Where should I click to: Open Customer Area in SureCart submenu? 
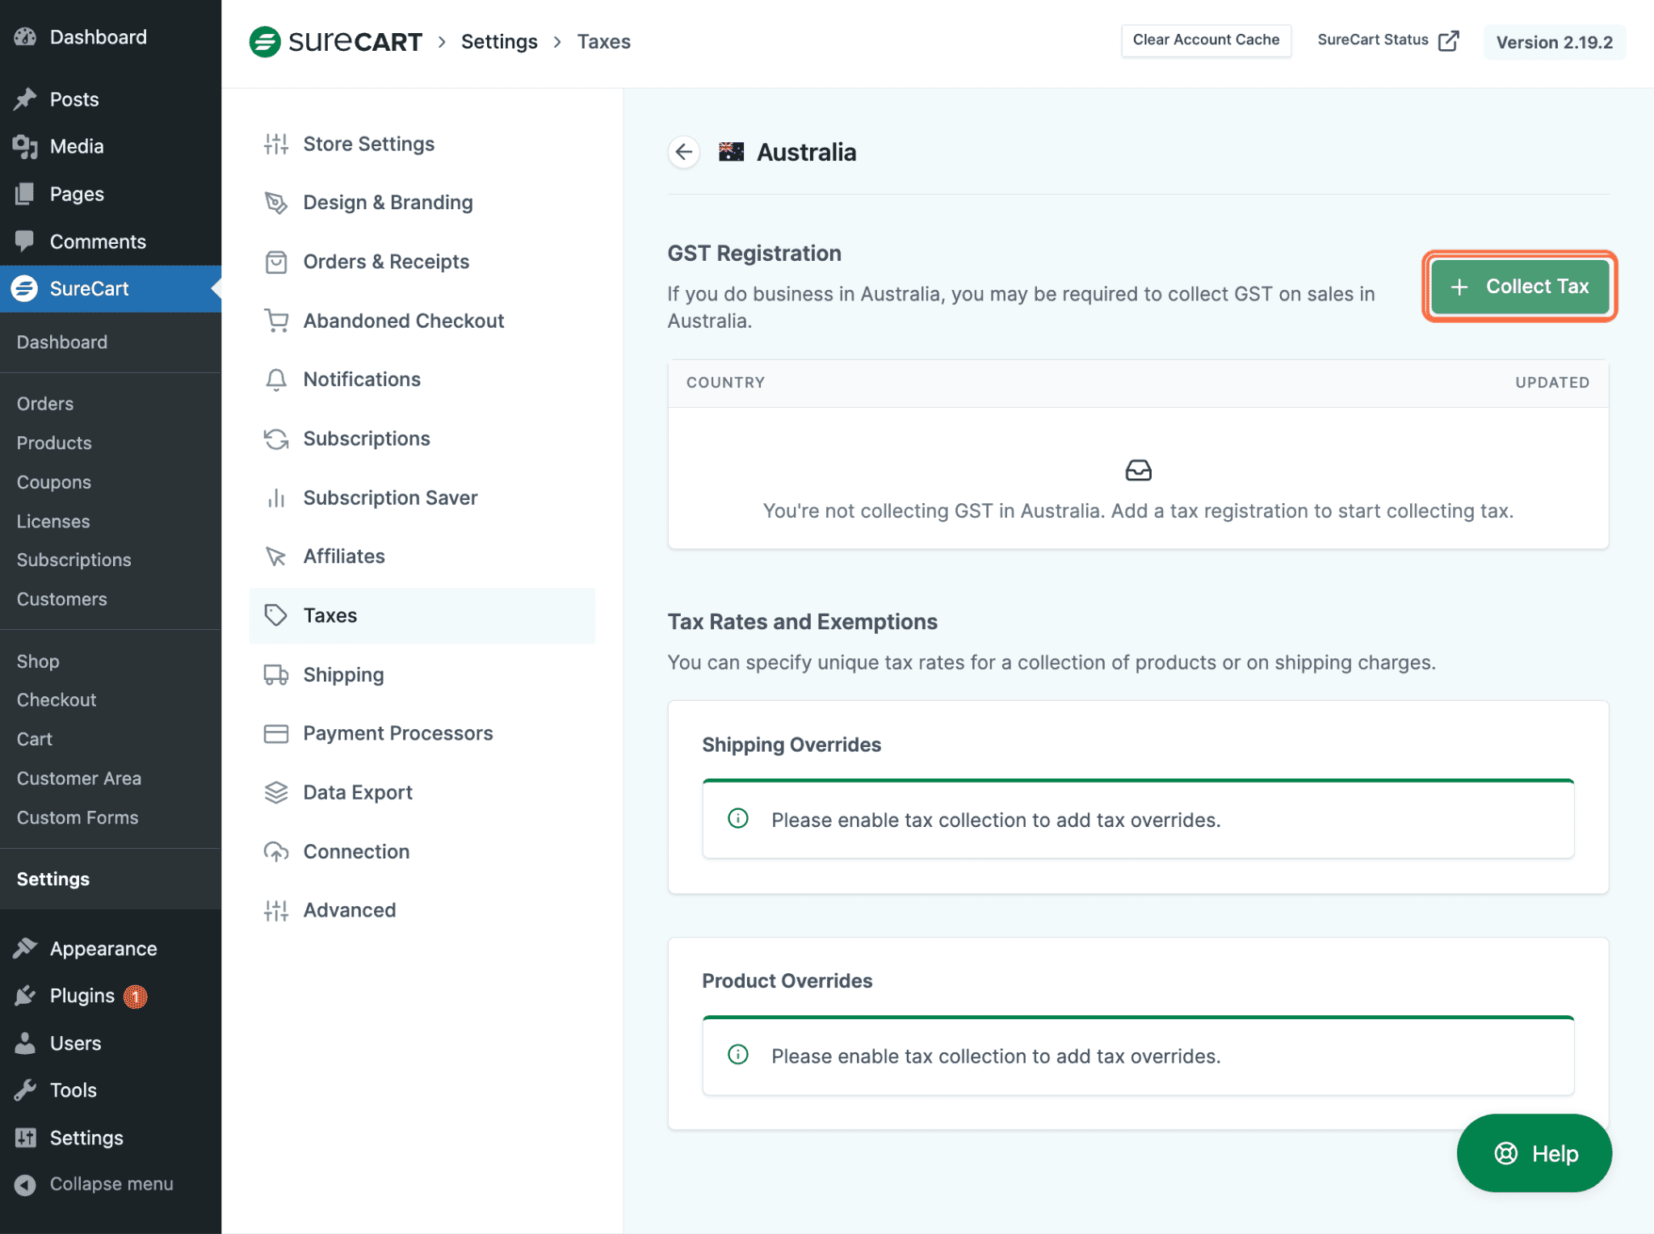[79, 779]
